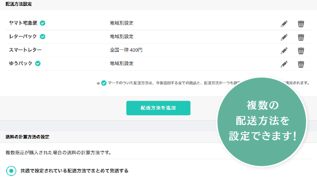The width and height of the screenshot is (317, 177).
Task: Delete the レターパック shipping method
Action: 301,37
